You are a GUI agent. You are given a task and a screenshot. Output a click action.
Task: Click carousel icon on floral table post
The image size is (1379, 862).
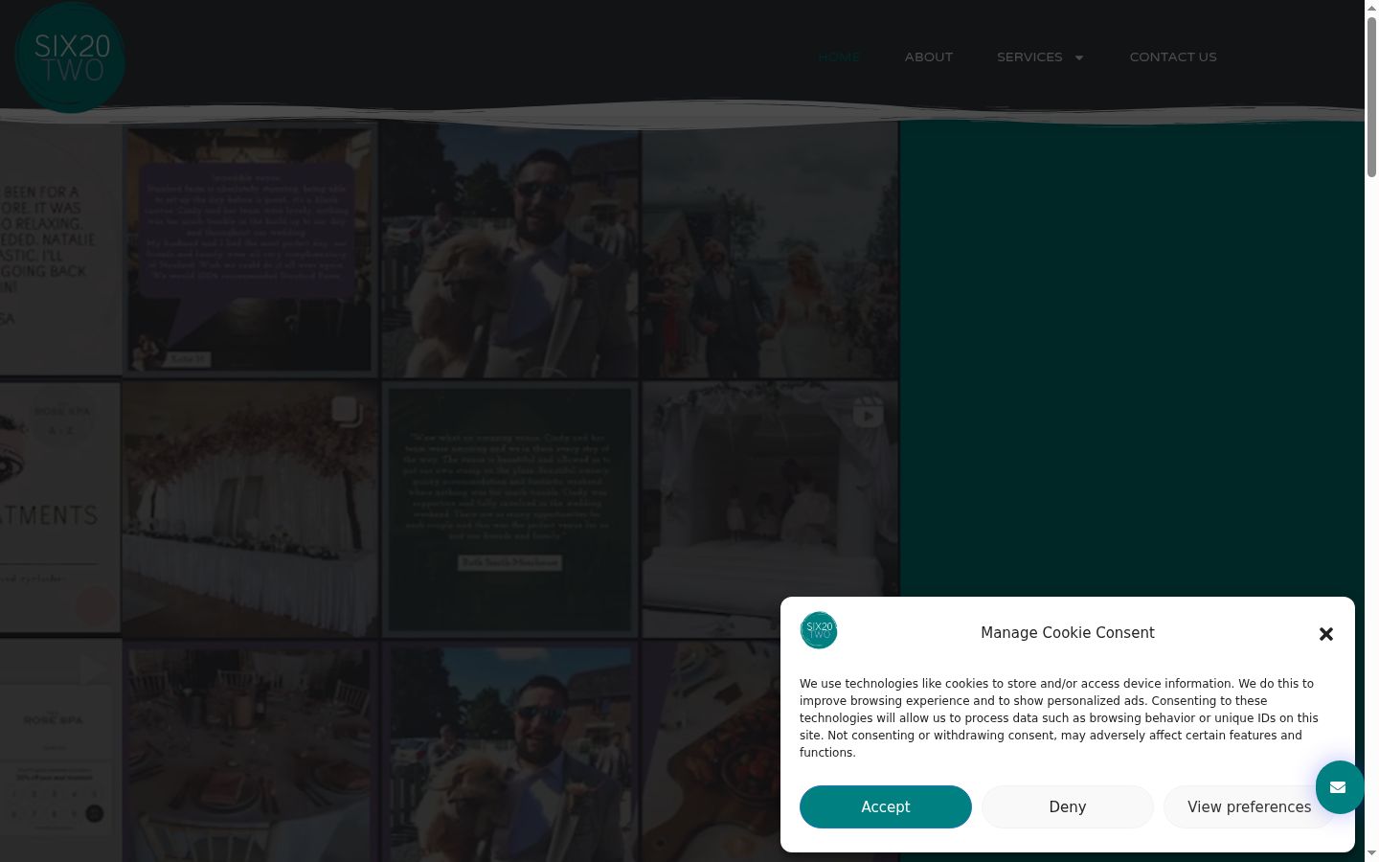[x=347, y=411]
